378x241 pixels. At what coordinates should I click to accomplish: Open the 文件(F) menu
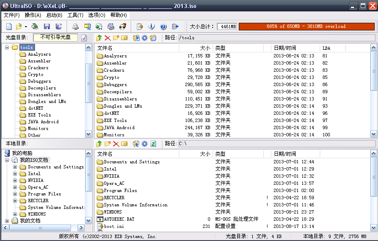point(11,15)
